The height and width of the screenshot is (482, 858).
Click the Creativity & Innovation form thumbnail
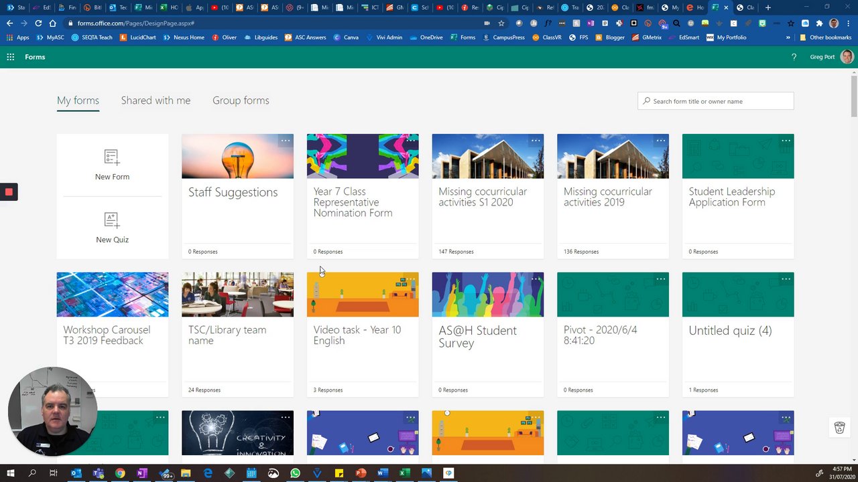coord(237,433)
